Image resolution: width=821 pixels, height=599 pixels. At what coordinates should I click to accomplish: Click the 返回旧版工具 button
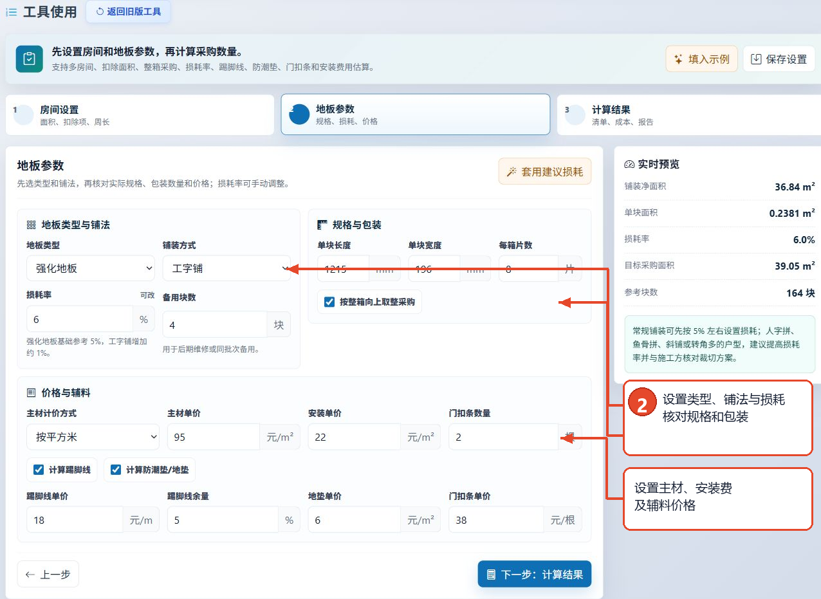pos(128,12)
